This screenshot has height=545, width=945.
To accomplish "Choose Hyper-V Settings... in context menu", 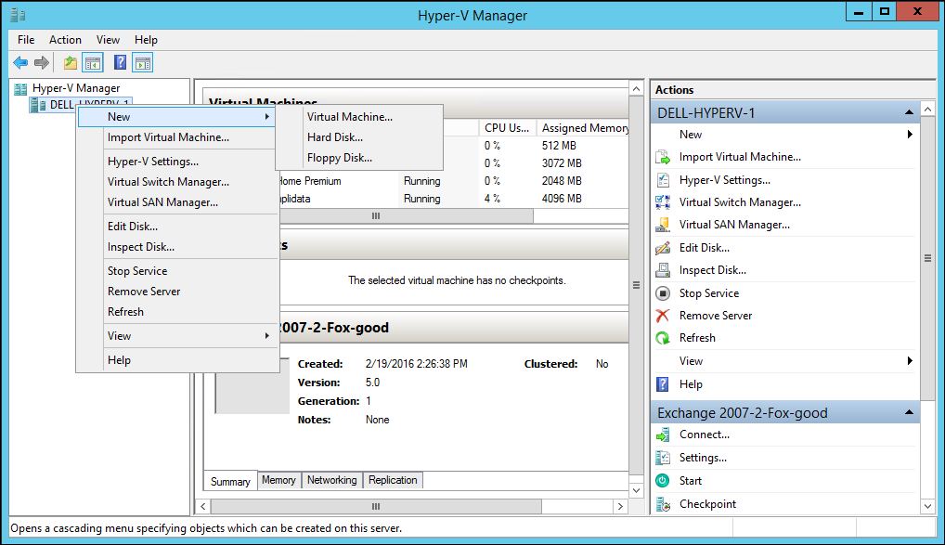I will tap(153, 162).
